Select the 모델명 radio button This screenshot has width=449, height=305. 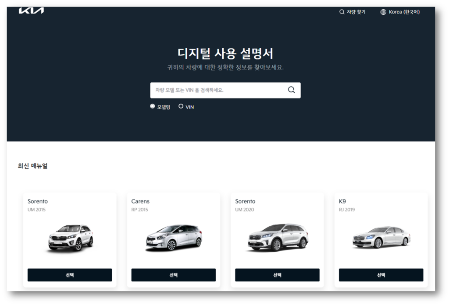[152, 106]
